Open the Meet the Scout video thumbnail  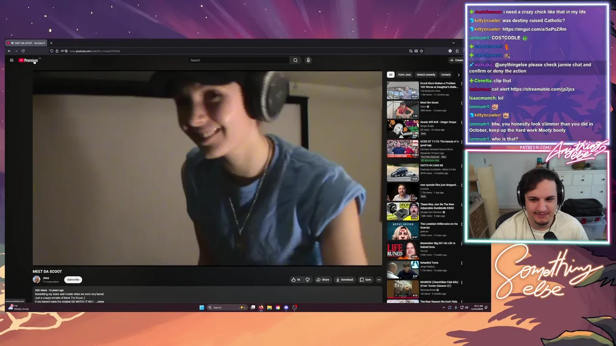[x=403, y=110]
